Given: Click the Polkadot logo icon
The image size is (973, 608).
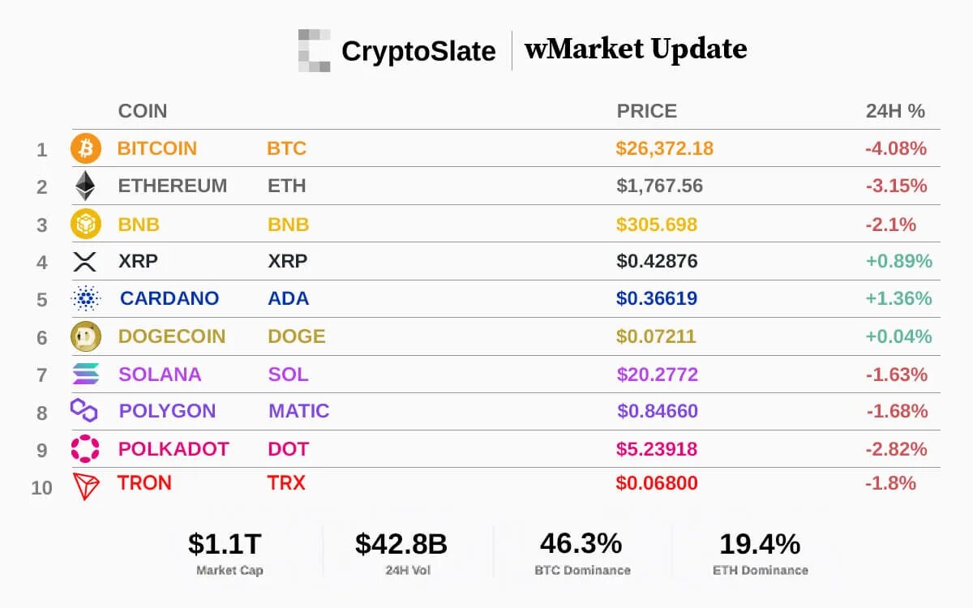Looking at the screenshot, I should coord(85,448).
